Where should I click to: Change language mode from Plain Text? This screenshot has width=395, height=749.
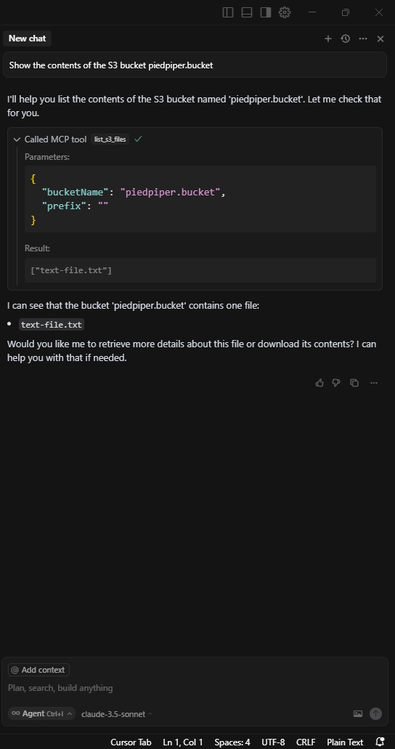(345, 742)
